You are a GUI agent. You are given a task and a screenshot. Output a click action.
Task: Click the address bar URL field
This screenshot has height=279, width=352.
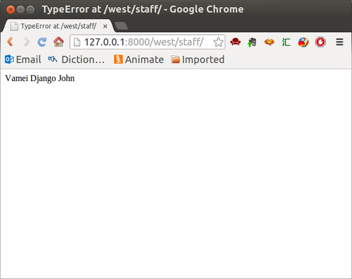click(x=143, y=42)
